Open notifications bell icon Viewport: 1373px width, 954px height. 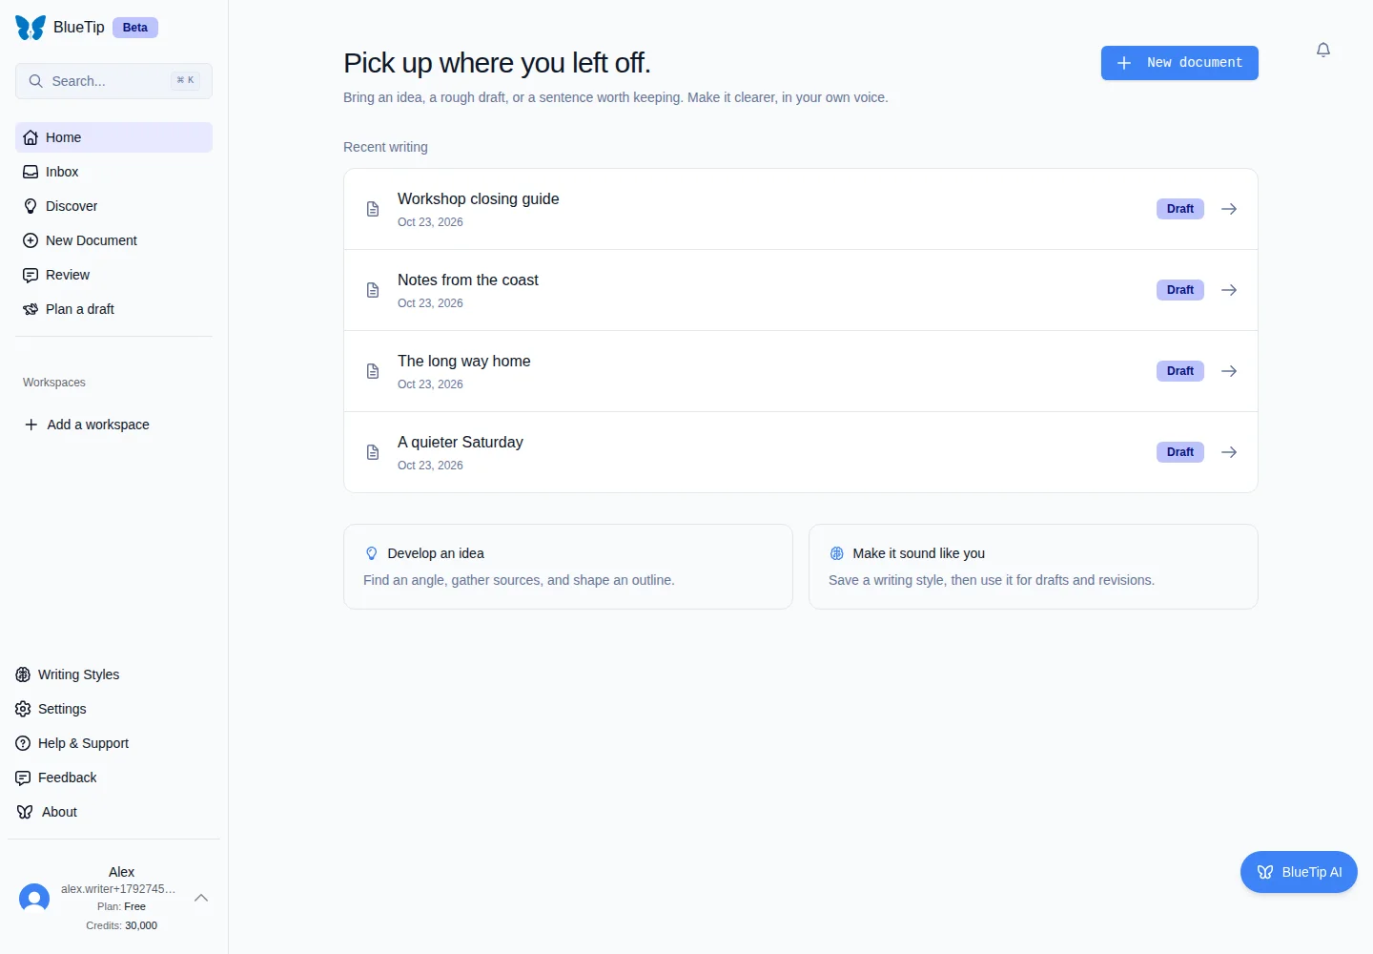(x=1323, y=50)
